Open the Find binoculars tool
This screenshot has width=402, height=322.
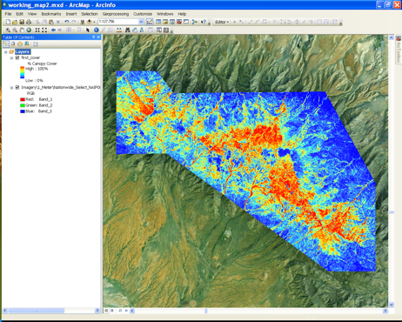click(x=128, y=30)
